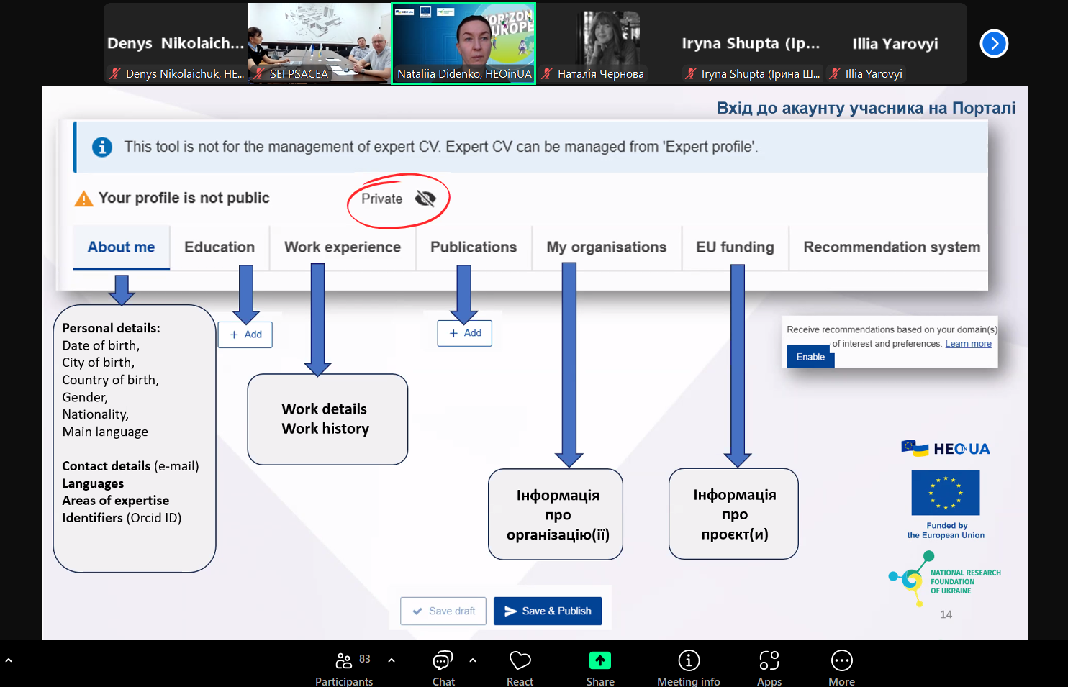Switch to the Work experience tab
The image size is (1068, 687).
point(342,247)
